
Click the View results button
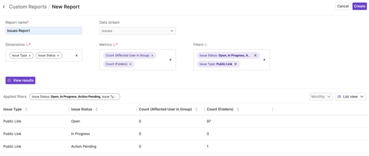tap(20, 80)
